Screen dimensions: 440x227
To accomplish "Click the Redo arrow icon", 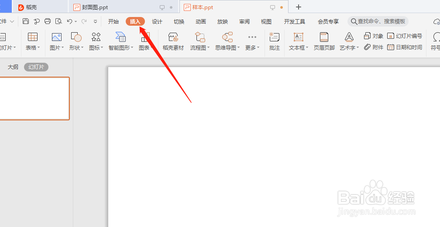I will pos(84,21).
